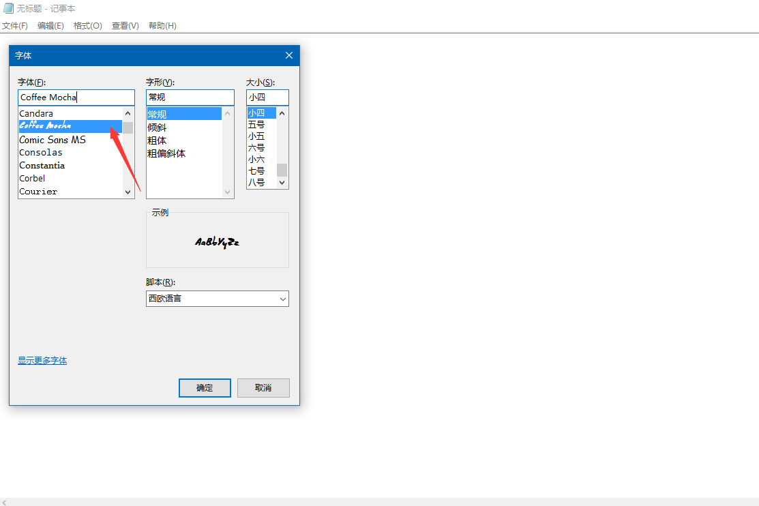Image resolution: width=759 pixels, height=506 pixels.
Task: Click the font list scrollbar thumb
Action: 128,128
